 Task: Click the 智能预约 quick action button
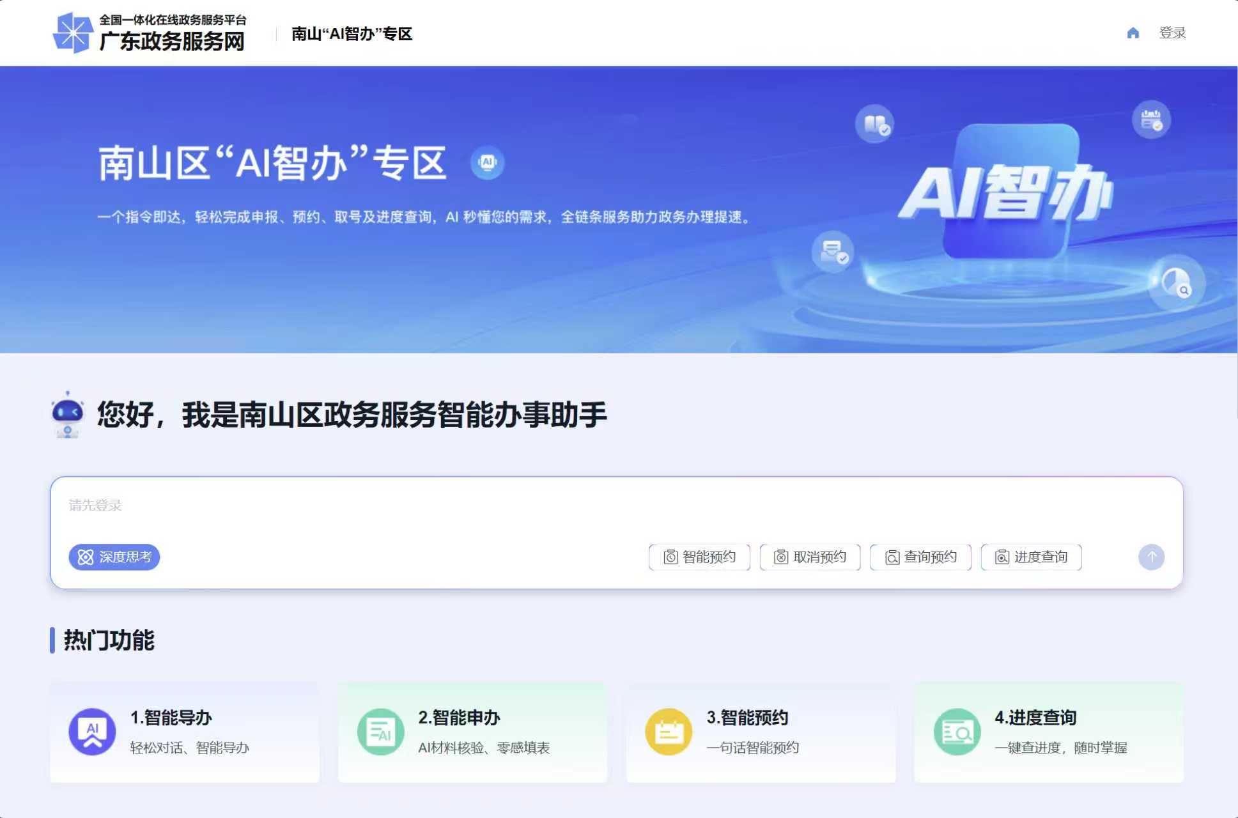[699, 557]
